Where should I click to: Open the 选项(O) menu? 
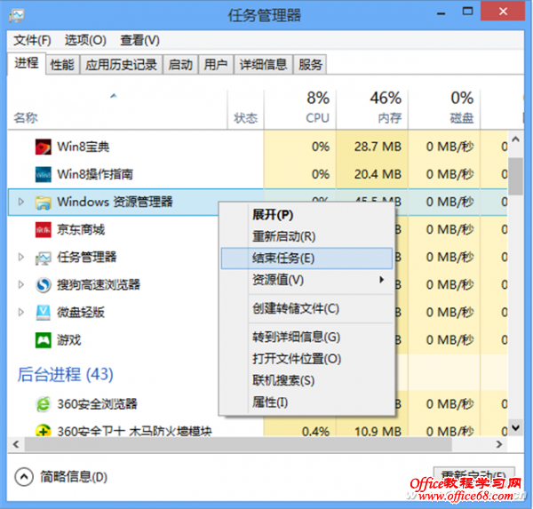[x=85, y=41]
